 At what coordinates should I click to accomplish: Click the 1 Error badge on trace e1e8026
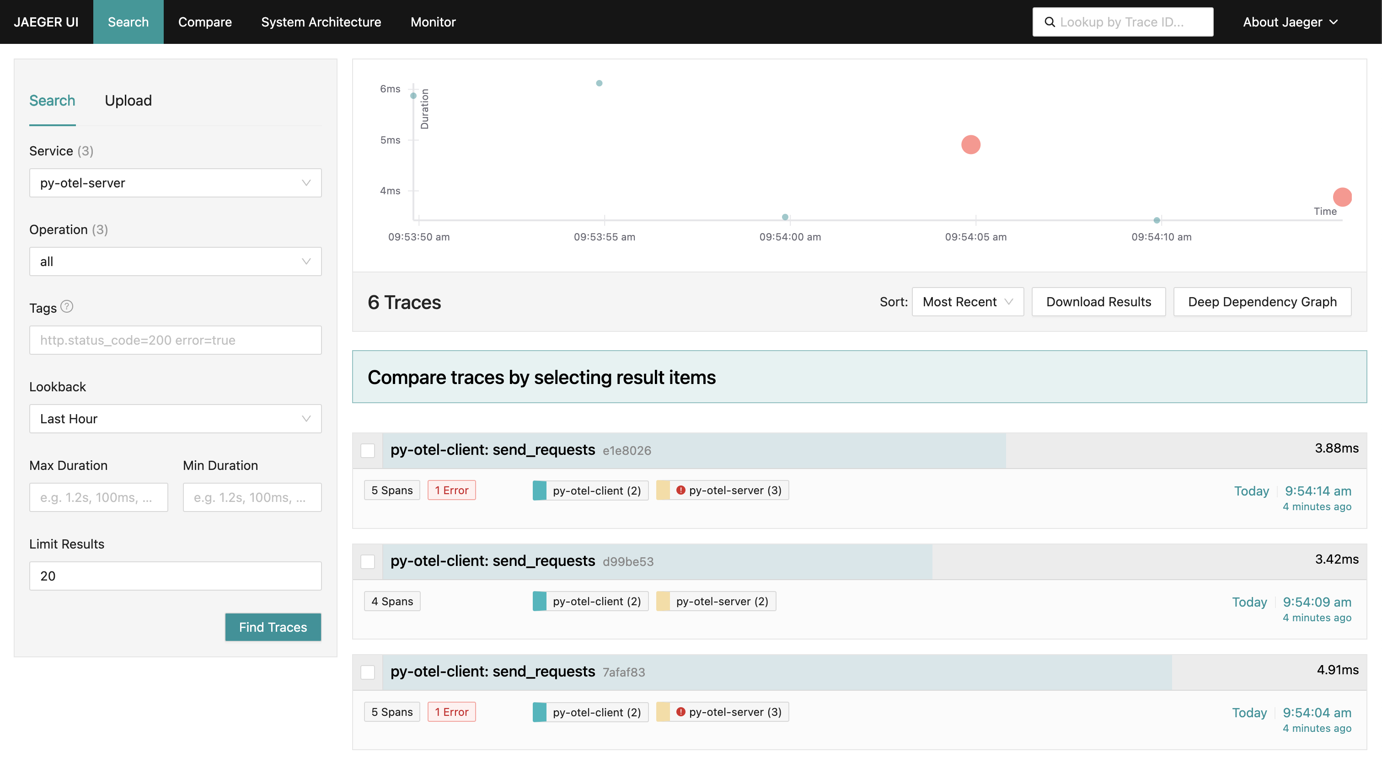[x=451, y=489]
